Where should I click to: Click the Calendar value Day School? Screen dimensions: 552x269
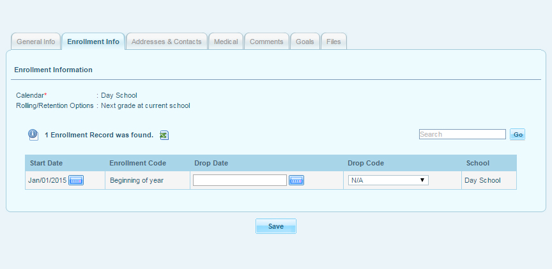point(119,95)
